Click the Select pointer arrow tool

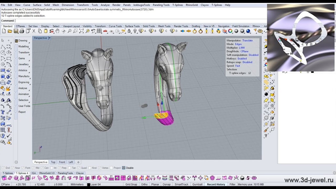[3, 40]
